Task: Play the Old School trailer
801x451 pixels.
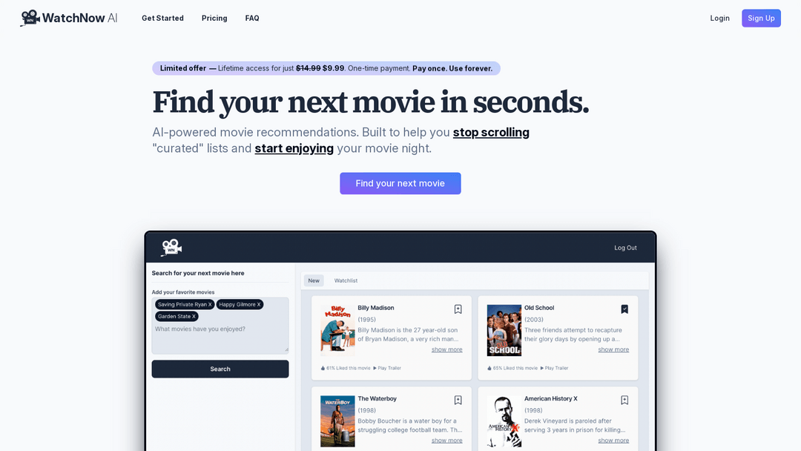Action: (555, 368)
